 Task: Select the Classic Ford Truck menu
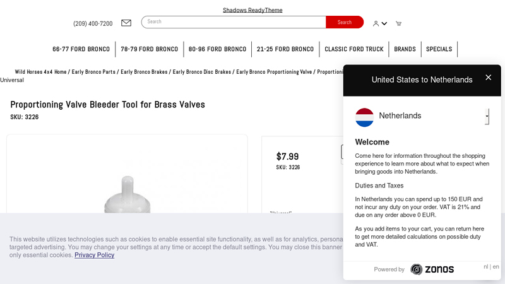pos(353,49)
